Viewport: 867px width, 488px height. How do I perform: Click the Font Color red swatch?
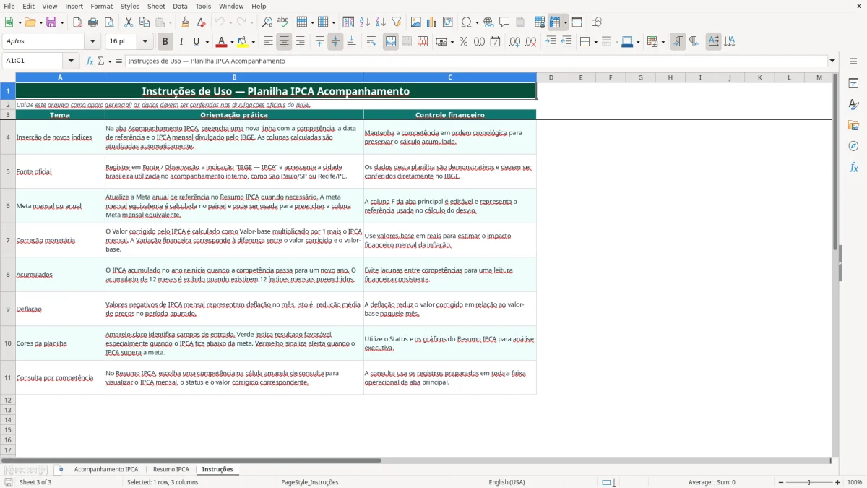coord(222,42)
